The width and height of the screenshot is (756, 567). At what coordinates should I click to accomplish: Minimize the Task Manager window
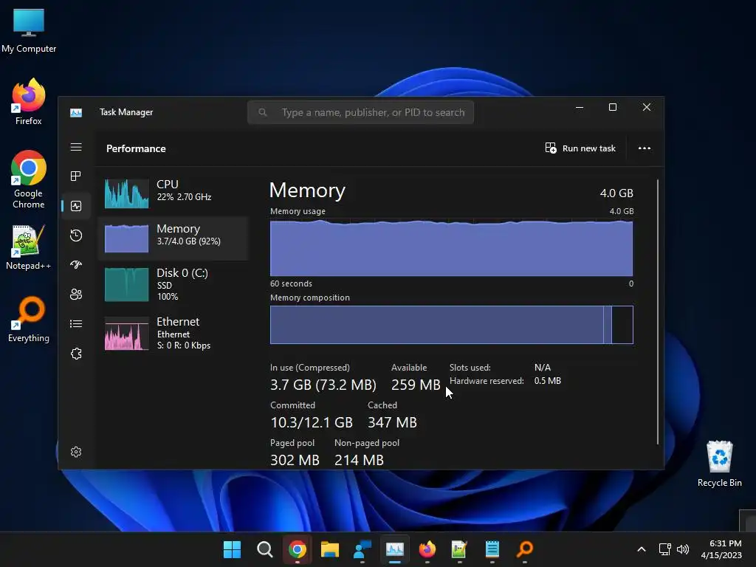tap(580, 107)
